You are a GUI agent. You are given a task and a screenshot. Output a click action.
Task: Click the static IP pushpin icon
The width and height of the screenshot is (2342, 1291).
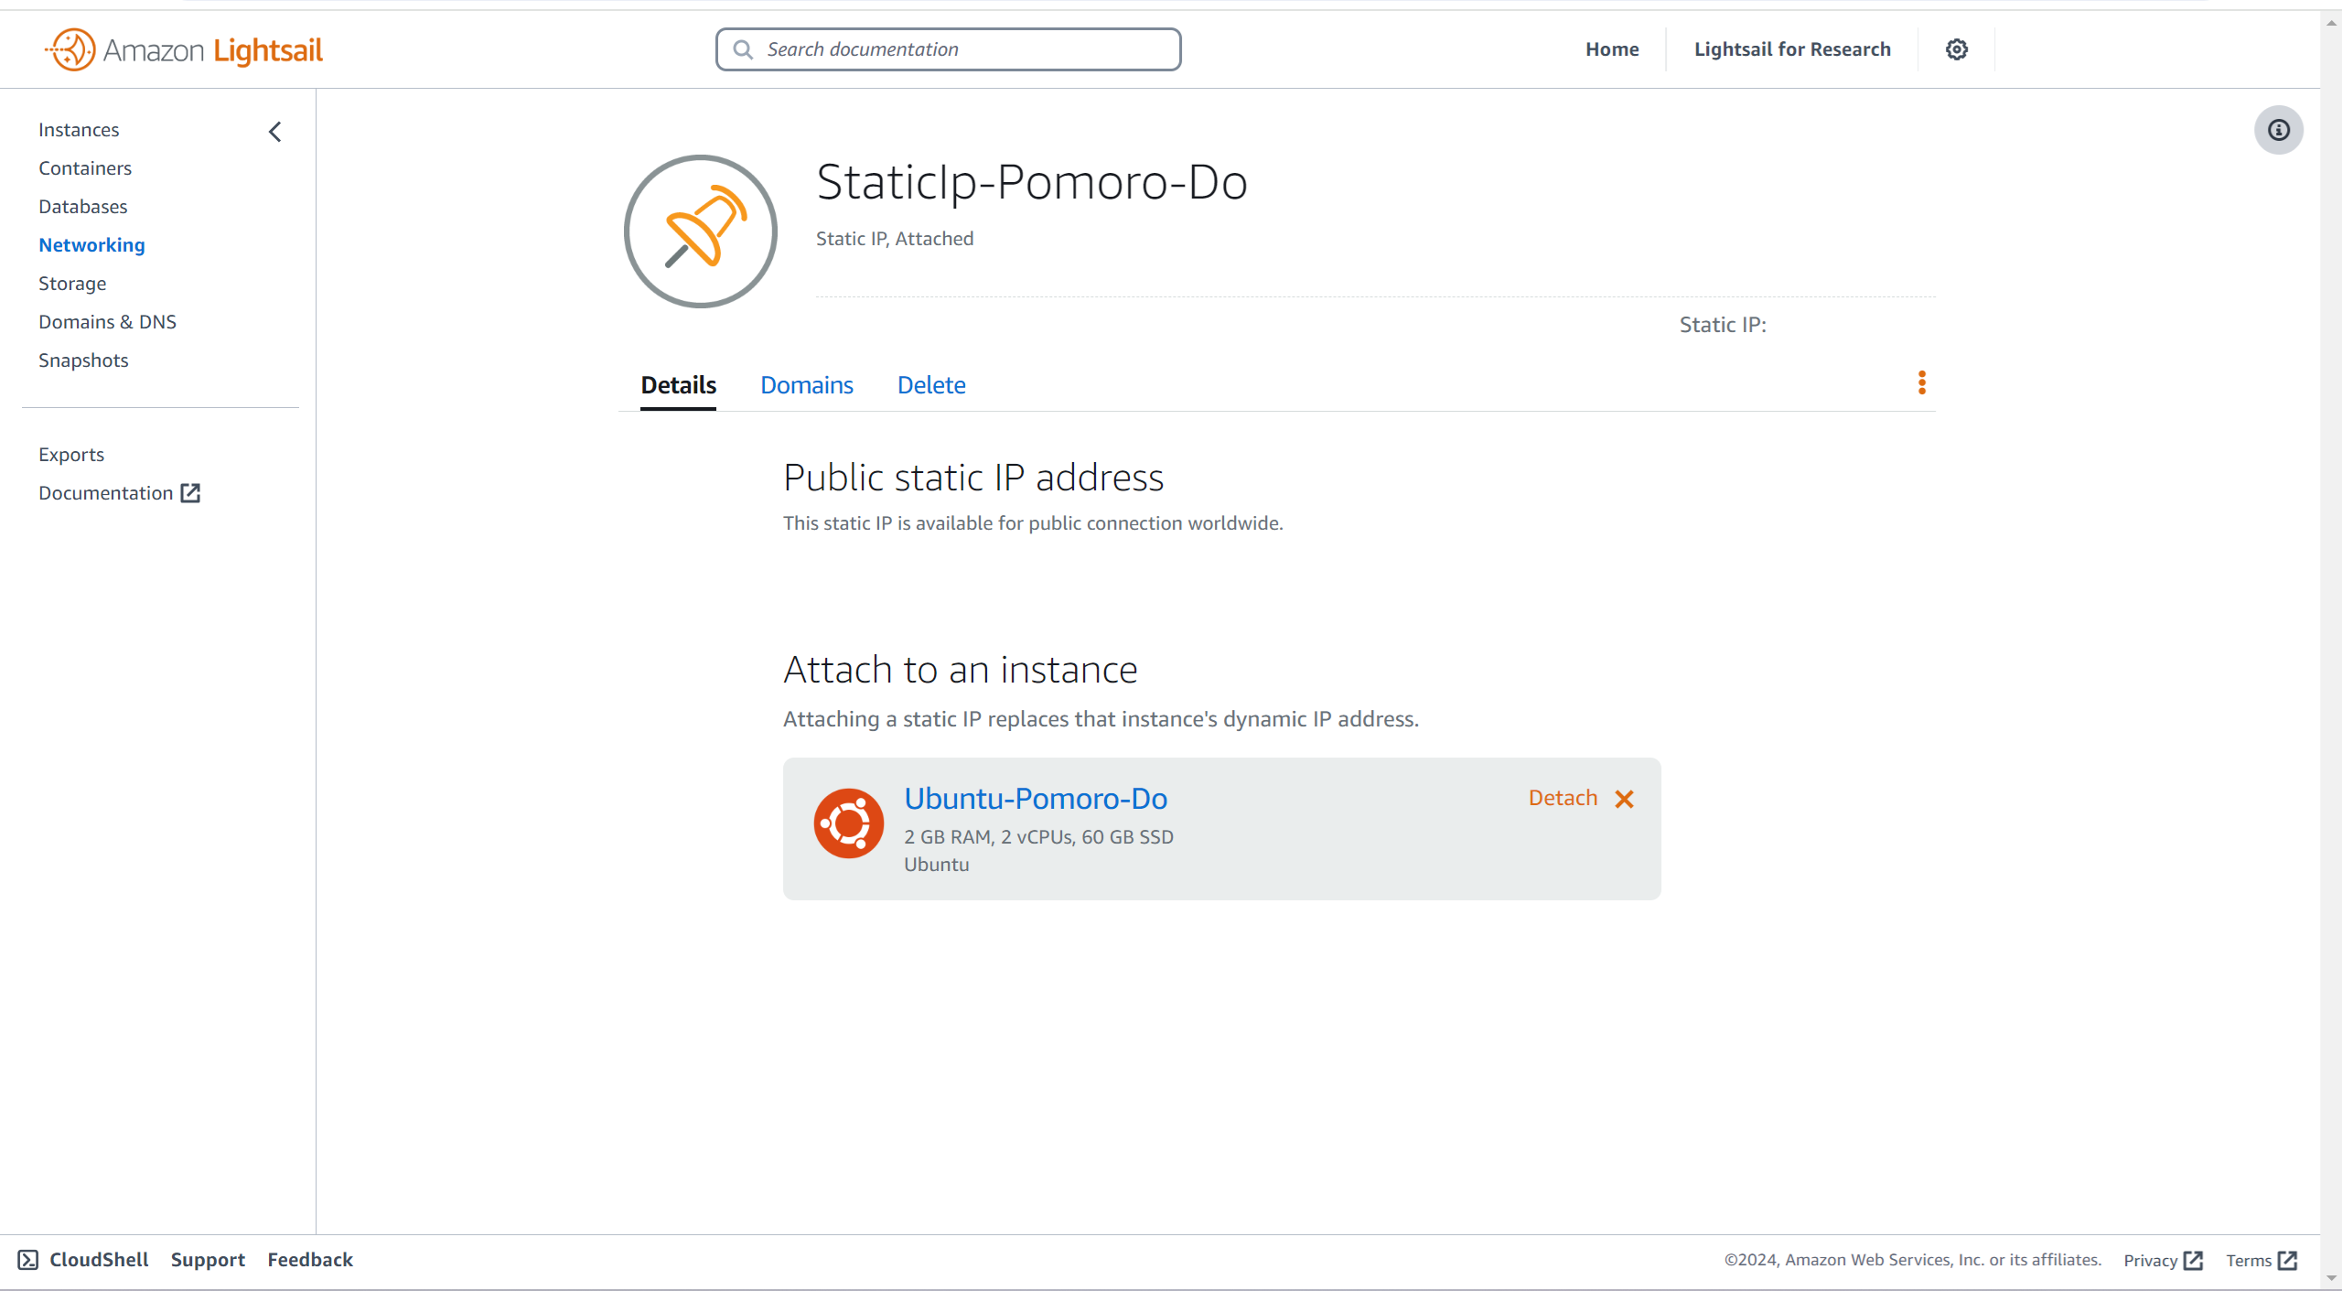[701, 231]
